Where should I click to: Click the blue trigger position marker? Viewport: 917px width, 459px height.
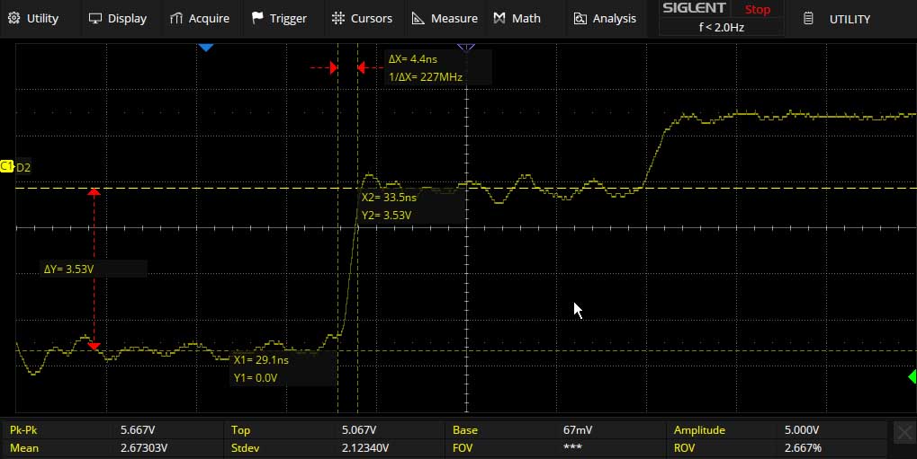point(205,46)
